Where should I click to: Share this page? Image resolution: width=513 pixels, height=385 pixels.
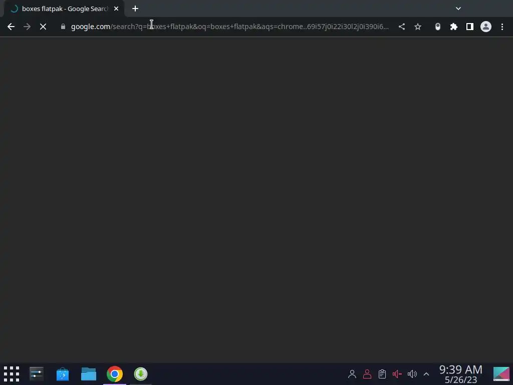[402, 27]
